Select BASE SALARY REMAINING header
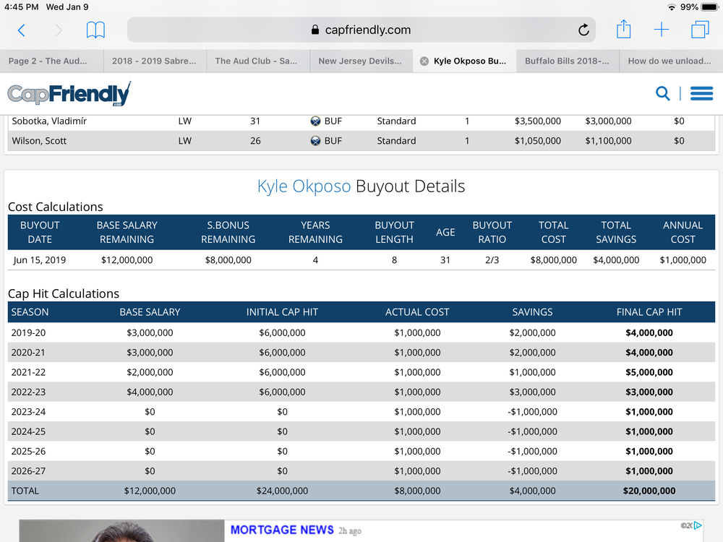The image size is (723, 542). pos(127,232)
